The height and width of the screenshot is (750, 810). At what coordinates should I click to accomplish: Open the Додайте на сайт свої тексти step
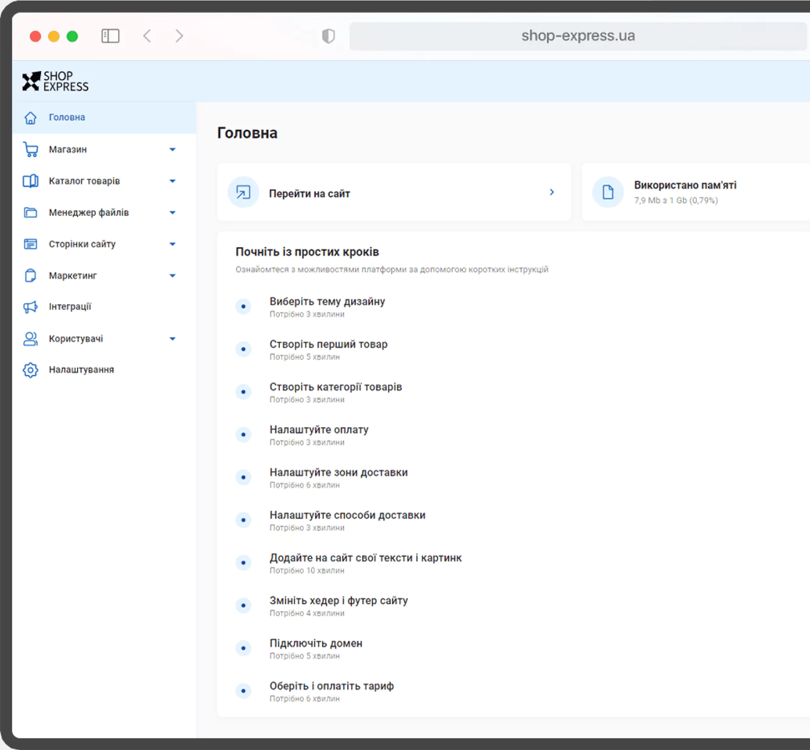[x=365, y=558]
